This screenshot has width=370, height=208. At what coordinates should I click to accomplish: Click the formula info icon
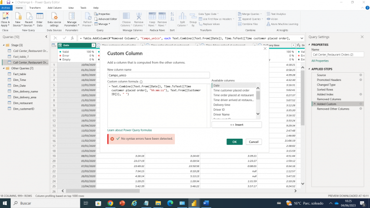[x=142, y=81]
